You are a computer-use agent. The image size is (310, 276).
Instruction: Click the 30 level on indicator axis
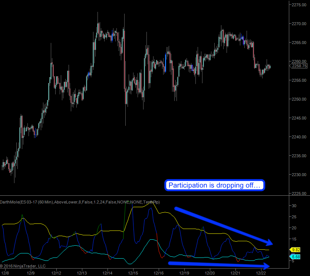[294, 206]
